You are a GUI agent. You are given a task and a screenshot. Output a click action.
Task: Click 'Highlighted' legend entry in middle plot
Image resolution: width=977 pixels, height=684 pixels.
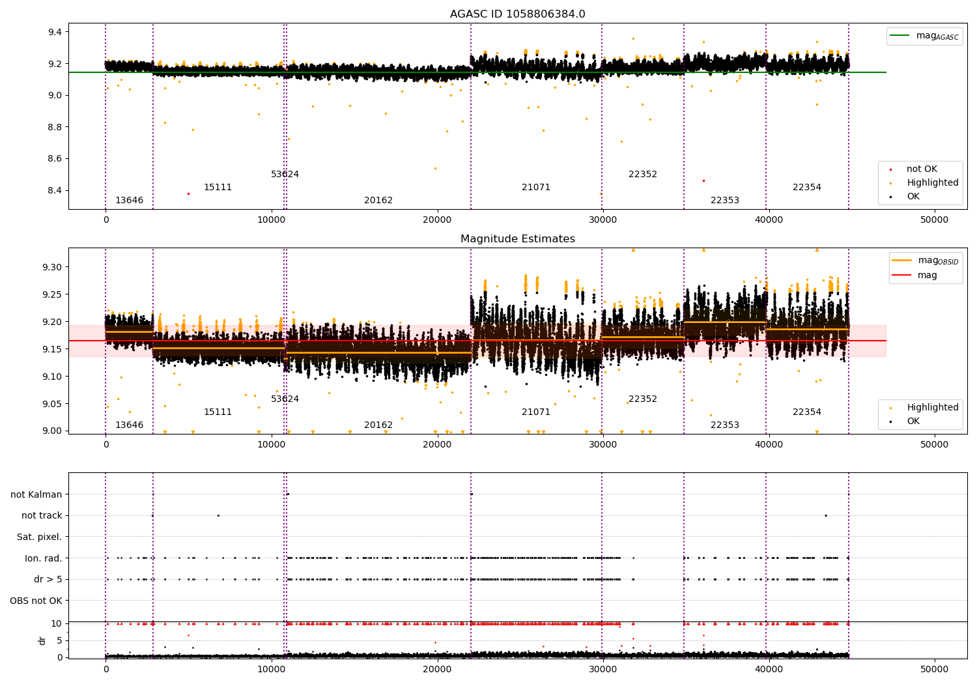pyautogui.click(x=925, y=408)
